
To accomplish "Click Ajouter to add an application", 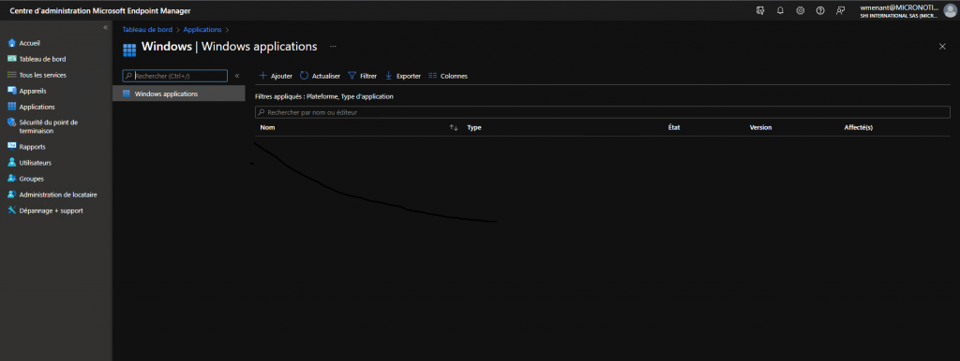I will tap(276, 76).
